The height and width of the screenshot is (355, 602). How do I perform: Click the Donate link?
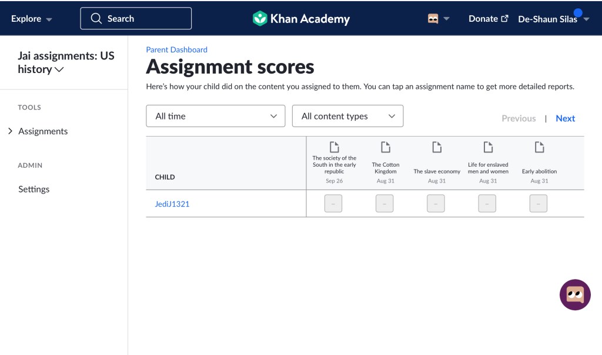(488, 19)
